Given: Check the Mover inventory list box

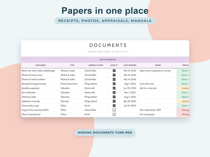Looking at the screenshot, I should point(114,114).
